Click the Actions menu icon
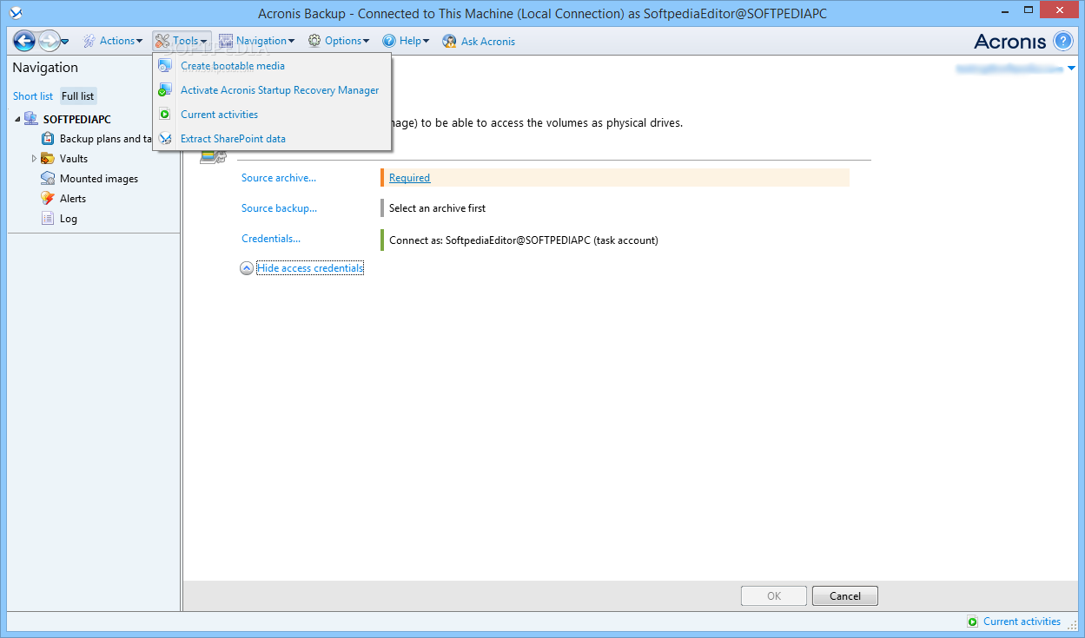 tap(89, 41)
